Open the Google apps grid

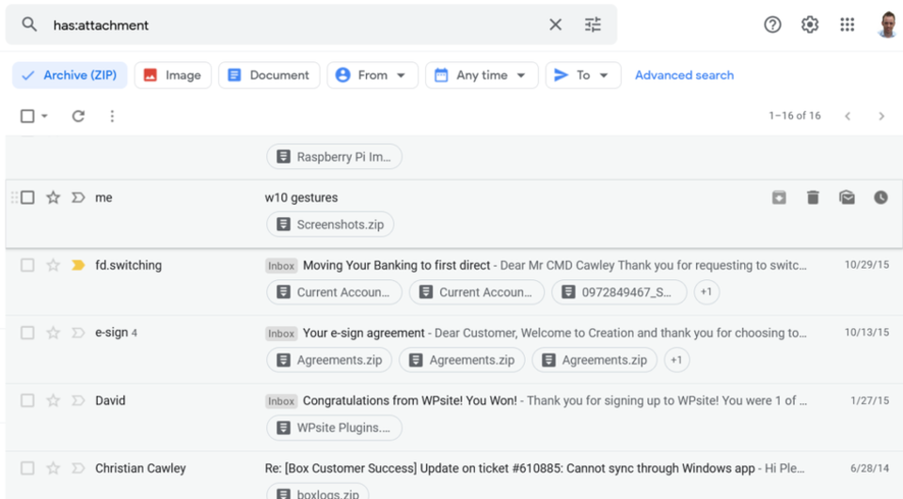pyautogui.click(x=848, y=24)
